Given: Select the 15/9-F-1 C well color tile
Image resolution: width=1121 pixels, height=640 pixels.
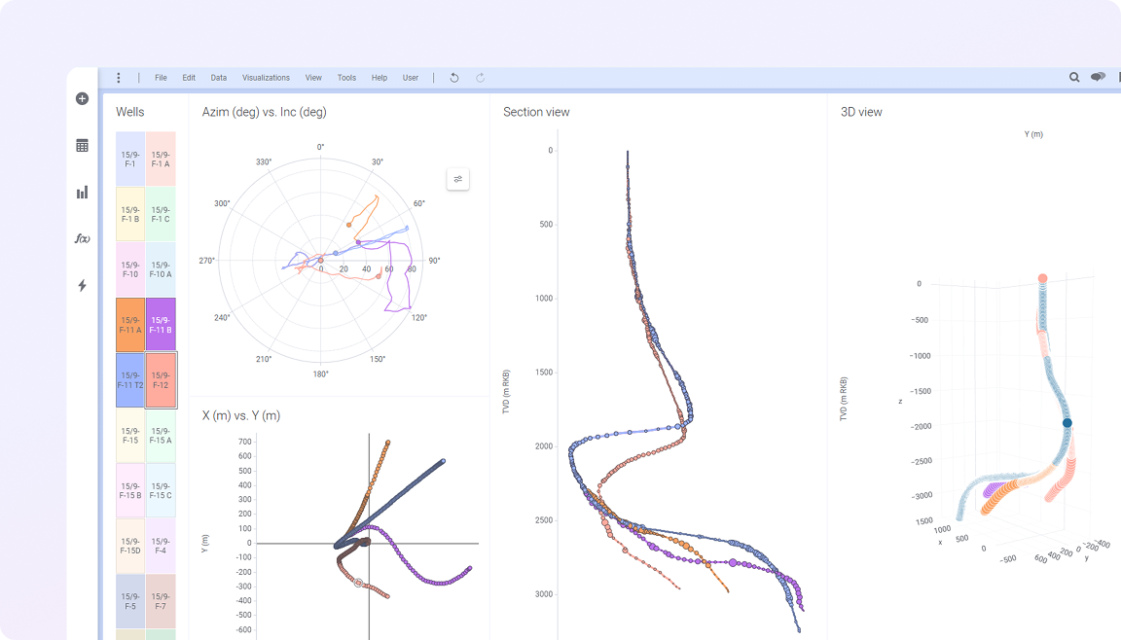Looking at the screenshot, I should coord(161,214).
